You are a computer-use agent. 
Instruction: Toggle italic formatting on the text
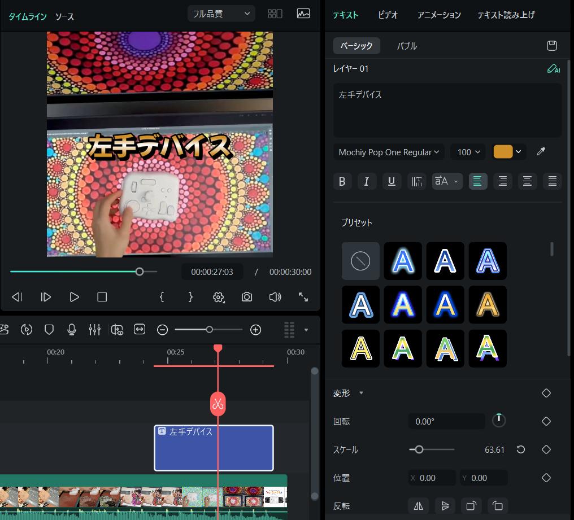pos(367,181)
